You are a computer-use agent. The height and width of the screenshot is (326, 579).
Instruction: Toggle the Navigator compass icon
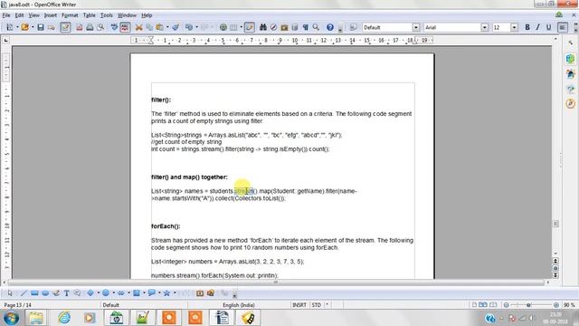tap(273, 27)
